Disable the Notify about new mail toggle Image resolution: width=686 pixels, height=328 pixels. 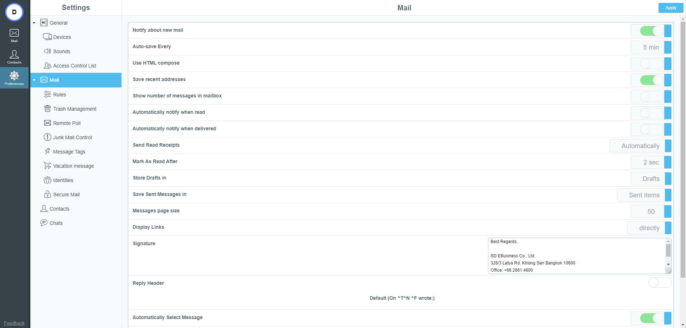click(651, 31)
